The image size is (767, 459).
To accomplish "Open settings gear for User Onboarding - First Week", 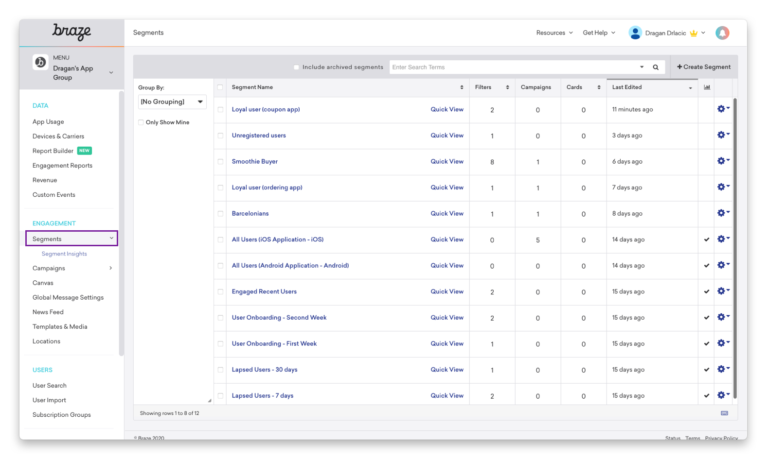I will pyautogui.click(x=723, y=343).
